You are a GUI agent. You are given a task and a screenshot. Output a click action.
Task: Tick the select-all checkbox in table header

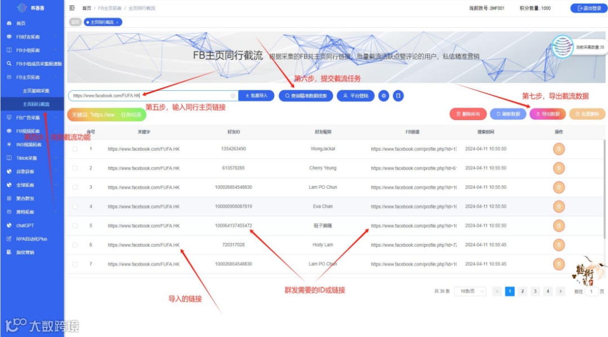75,132
